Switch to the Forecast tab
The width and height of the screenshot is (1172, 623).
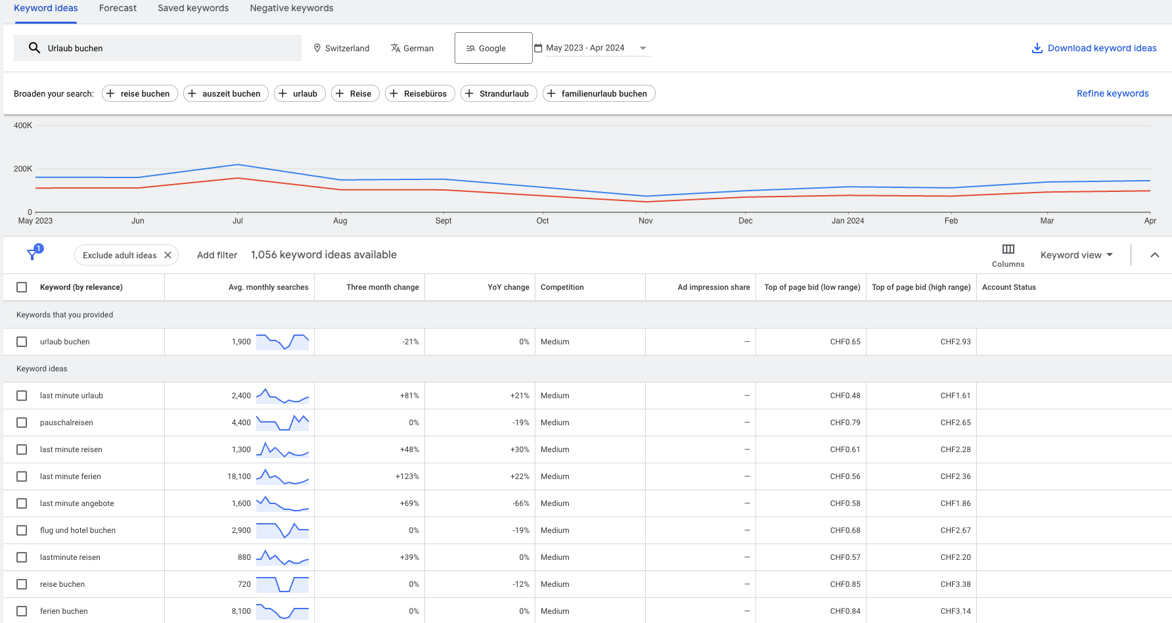118,9
